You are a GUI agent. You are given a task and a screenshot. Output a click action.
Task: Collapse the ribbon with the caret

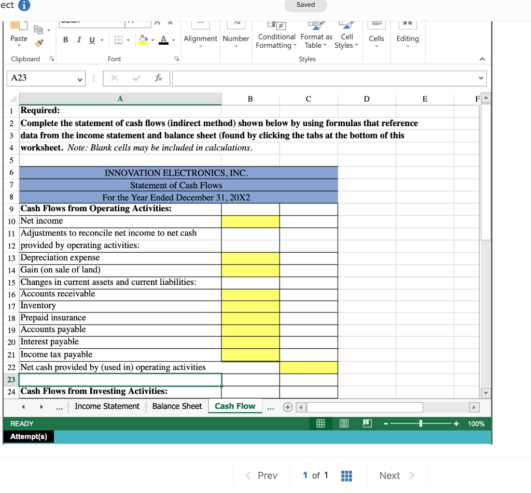tap(482, 59)
